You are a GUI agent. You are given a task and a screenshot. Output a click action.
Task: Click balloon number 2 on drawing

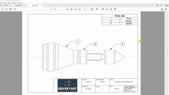(96, 44)
